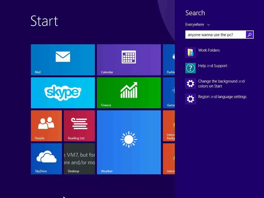The image size is (264, 198).
Task: Open the Weather tile
Action: (129, 142)
